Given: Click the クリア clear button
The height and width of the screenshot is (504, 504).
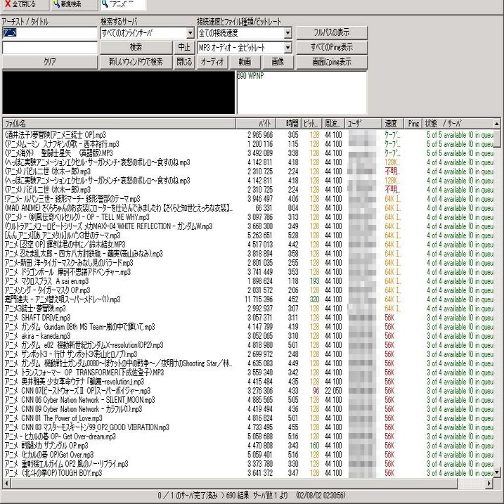Looking at the screenshot, I should click(x=49, y=62).
